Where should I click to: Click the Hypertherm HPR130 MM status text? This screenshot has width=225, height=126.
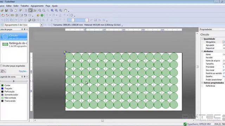pyautogui.click(x=199, y=124)
